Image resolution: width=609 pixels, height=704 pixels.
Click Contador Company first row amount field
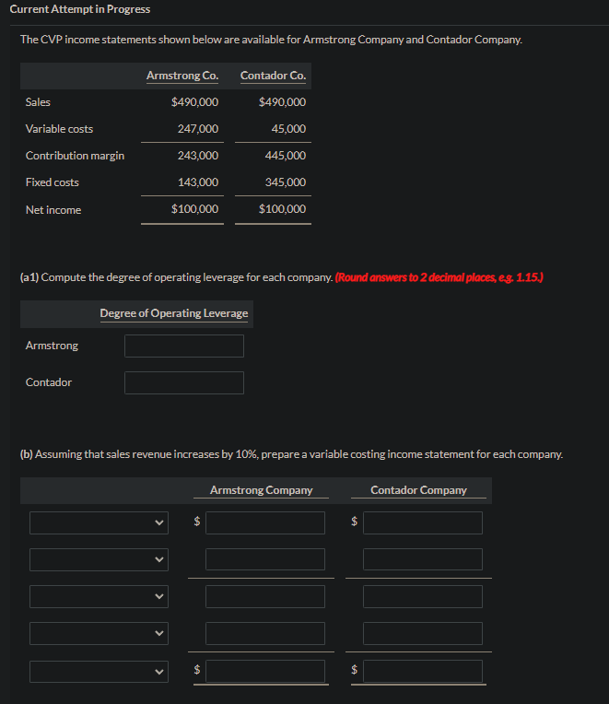coord(423,522)
